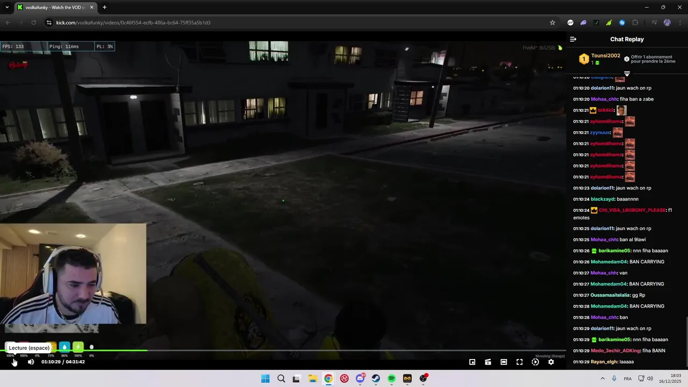Screen dimensions: 688x387
Task: Open File Explorer from taskbar
Action: pyautogui.click(x=312, y=378)
